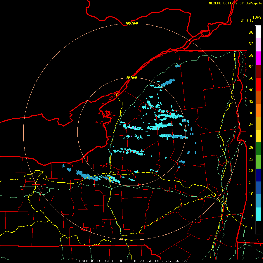263x263 pixels.
Task: Click the 50 legend value on scale
Action: pos(251,78)
